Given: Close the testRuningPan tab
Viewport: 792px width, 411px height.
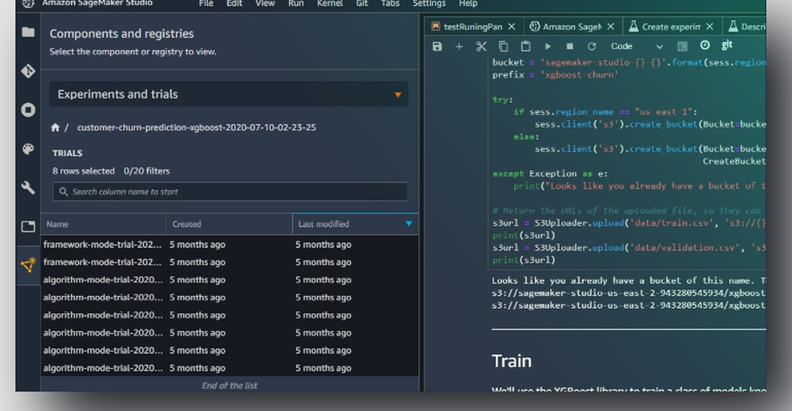Looking at the screenshot, I should [x=511, y=26].
